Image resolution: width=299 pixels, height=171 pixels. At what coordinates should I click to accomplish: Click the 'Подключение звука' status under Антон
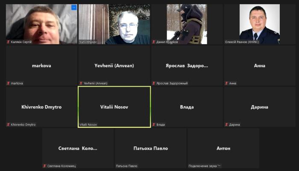(205, 166)
